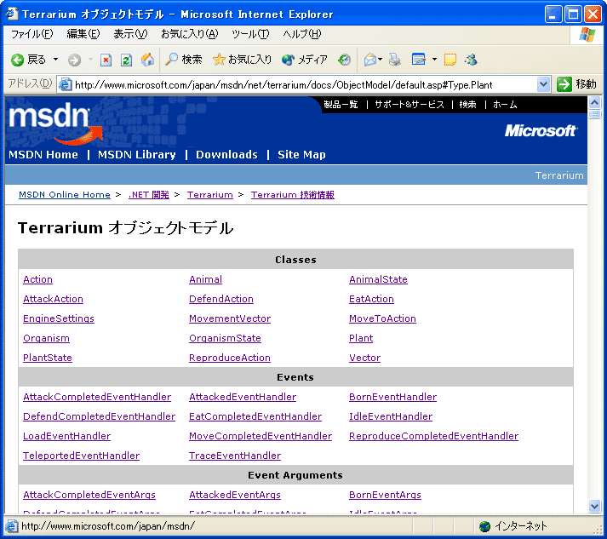Screen dimensions: 607x539
Task: Open BornEventArgs link
Action: (385, 495)
